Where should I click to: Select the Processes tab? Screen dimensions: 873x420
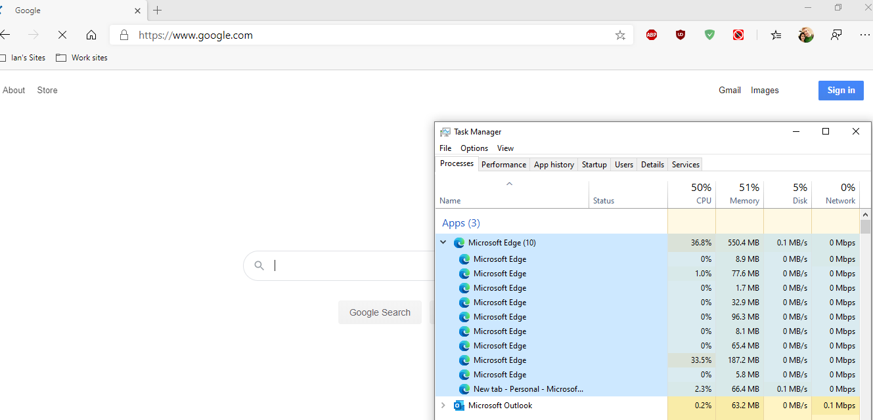click(x=457, y=163)
